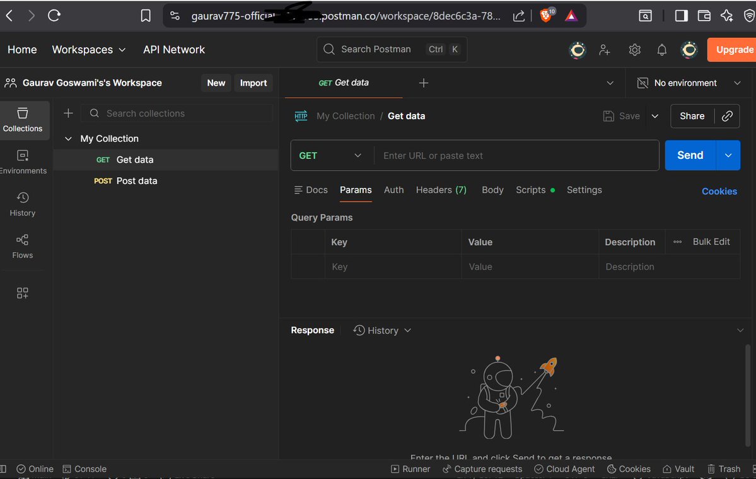
Task: Open the Flows panel
Action: [23, 245]
